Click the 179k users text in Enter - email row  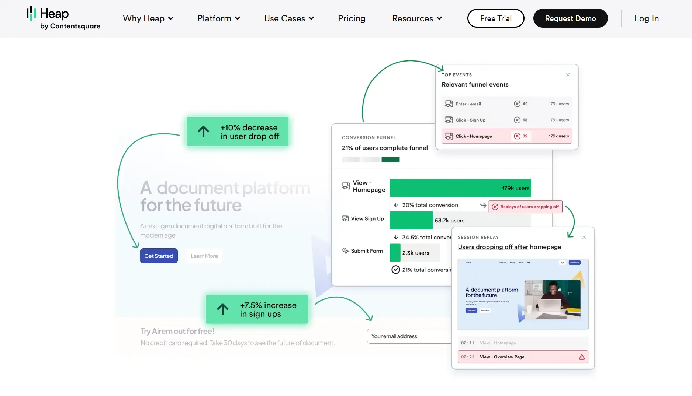pyautogui.click(x=559, y=104)
